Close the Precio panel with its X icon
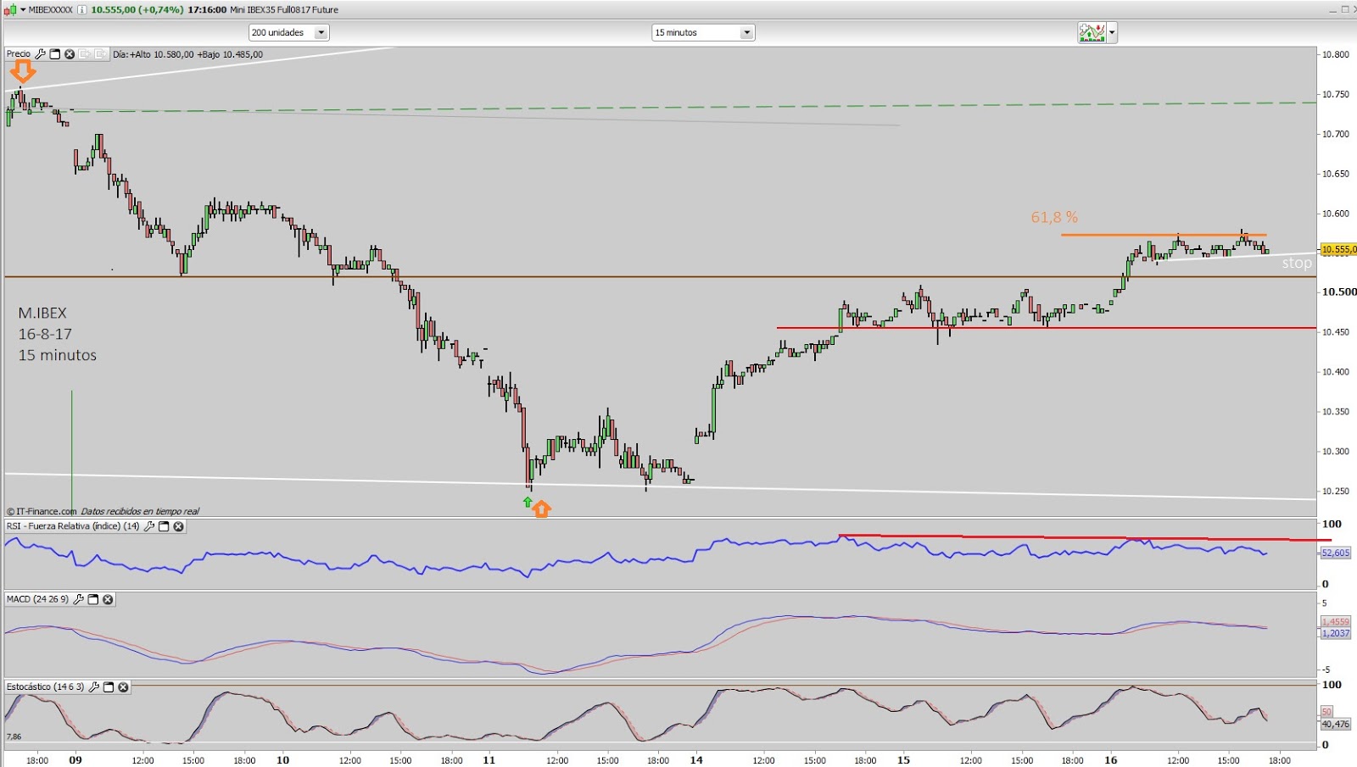 pyautogui.click(x=70, y=53)
